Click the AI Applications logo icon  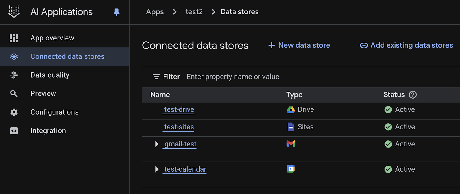click(14, 12)
